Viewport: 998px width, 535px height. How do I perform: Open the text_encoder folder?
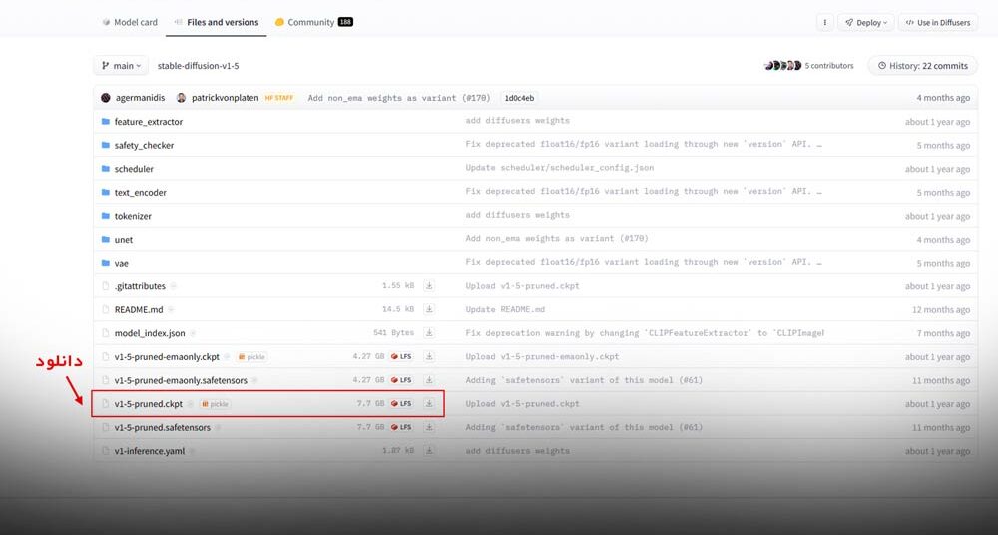coord(140,192)
